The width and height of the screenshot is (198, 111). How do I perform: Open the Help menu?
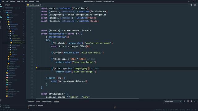click(x=37, y=2)
